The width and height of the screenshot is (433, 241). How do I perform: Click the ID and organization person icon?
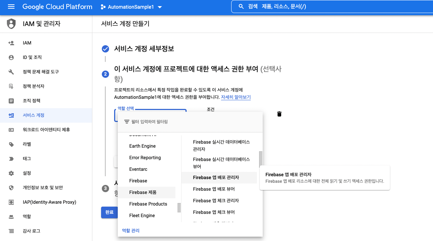tap(11, 57)
